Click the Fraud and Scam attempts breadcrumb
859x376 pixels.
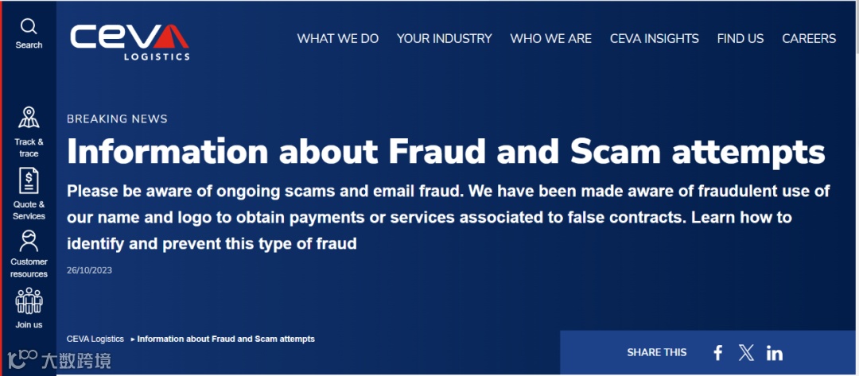[x=226, y=339]
